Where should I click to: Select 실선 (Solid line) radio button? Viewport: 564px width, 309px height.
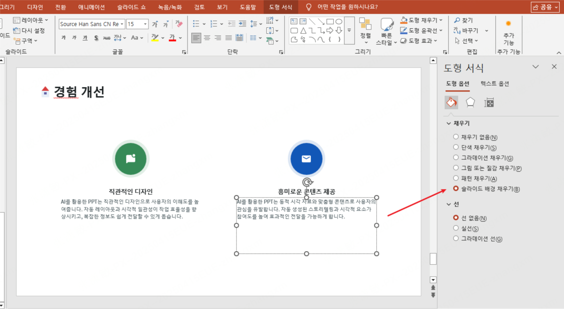pos(455,228)
